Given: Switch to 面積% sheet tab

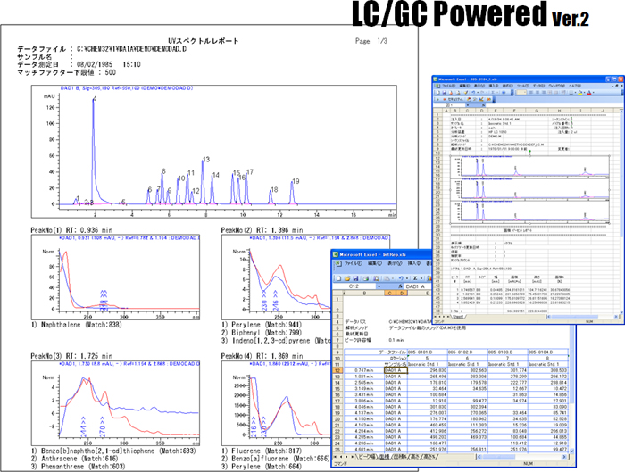Looking at the screenshot, I should coord(400,457).
